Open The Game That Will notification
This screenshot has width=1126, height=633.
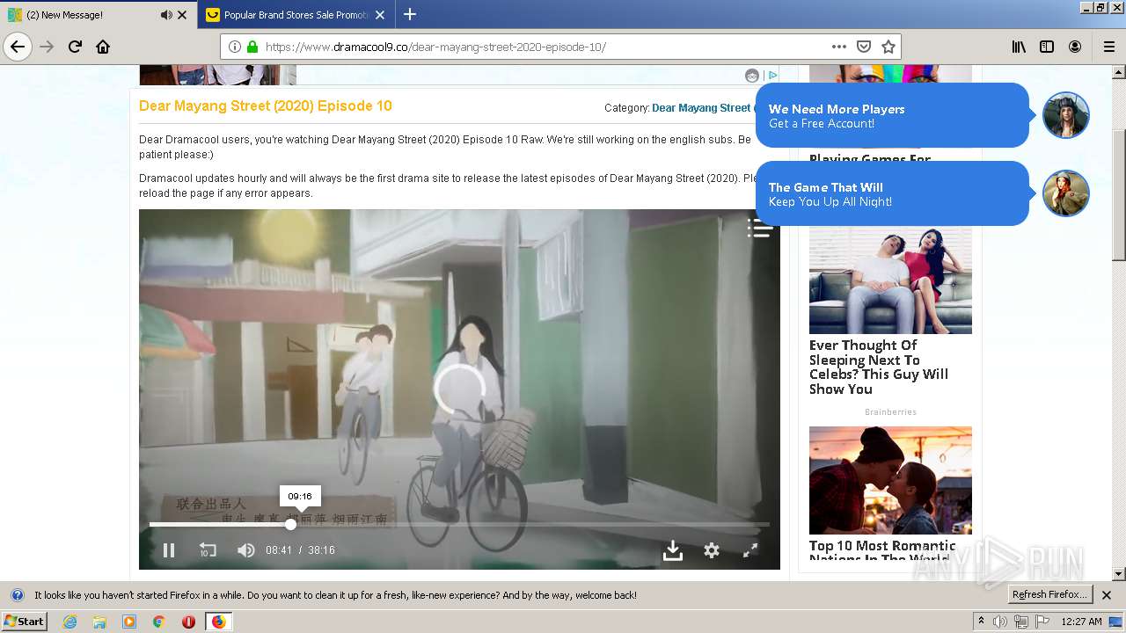892,193
